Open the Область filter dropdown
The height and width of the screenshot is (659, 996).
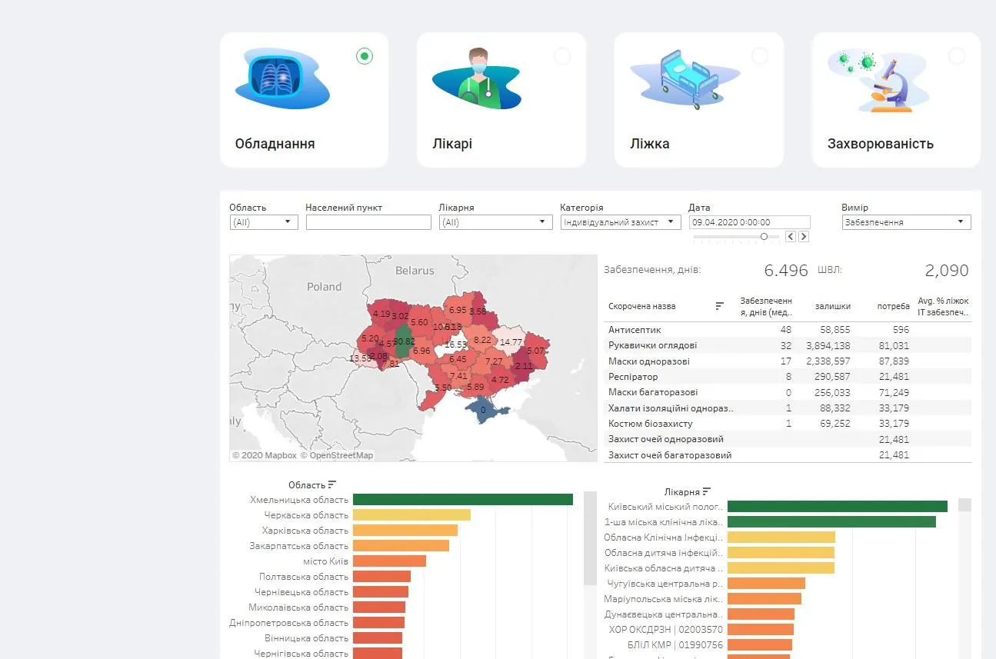[x=263, y=222]
